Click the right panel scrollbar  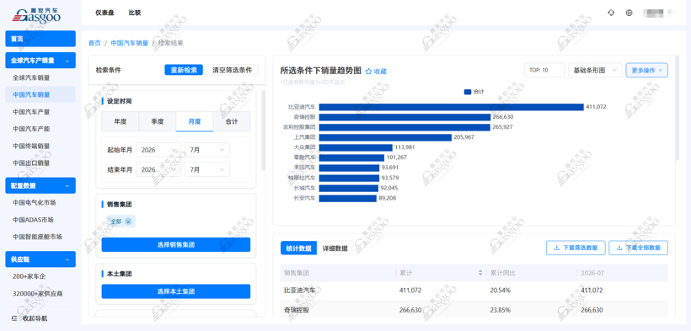click(678, 108)
